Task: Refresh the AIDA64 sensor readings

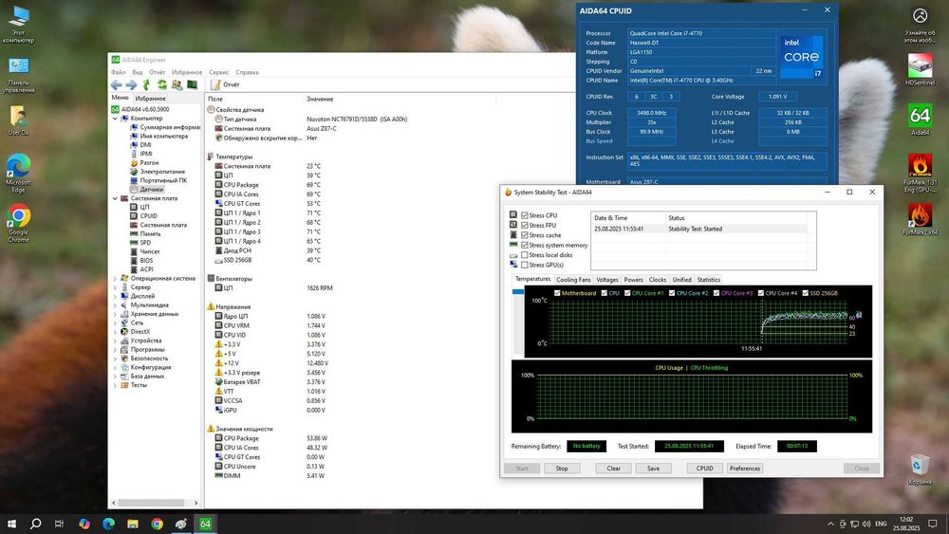Action: tap(161, 84)
